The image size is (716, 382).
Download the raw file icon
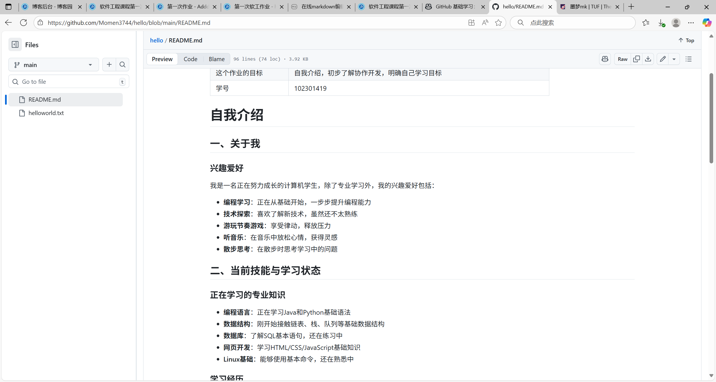pos(648,59)
